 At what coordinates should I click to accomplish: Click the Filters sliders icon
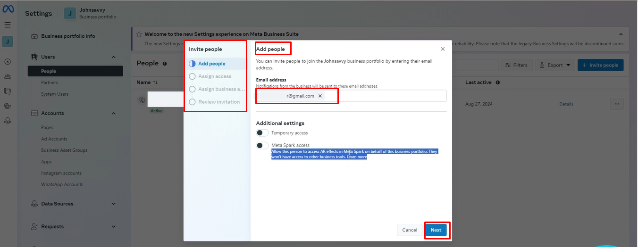(508, 65)
